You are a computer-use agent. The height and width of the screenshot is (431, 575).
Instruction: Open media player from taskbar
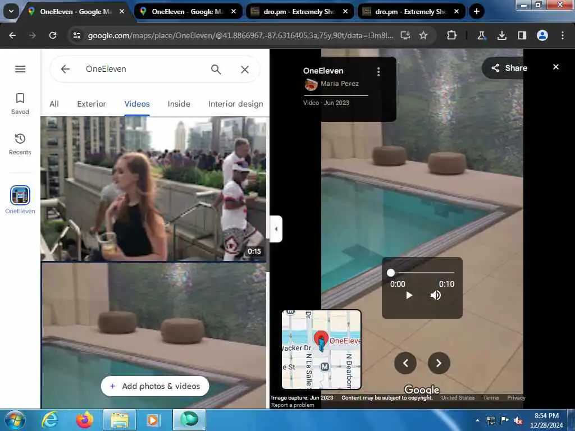click(153, 420)
